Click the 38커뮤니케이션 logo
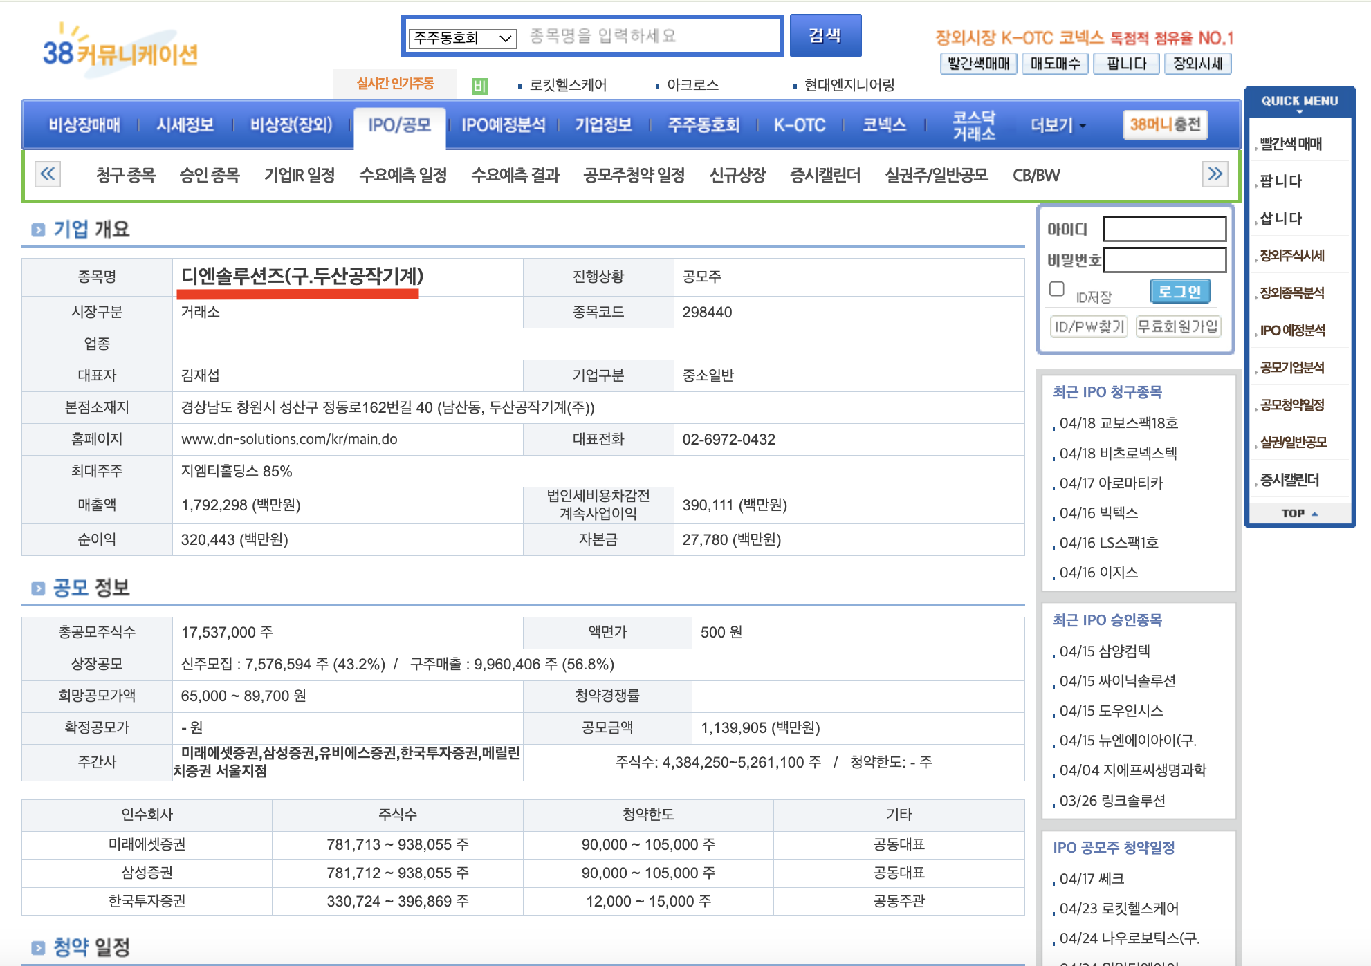 pyautogui.click(x=120, y=50)
